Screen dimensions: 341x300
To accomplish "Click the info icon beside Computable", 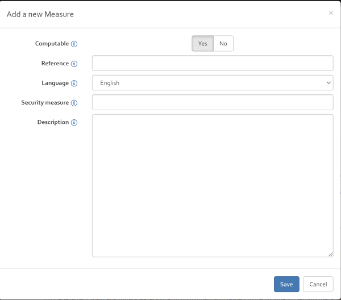I will coord(74,44).
